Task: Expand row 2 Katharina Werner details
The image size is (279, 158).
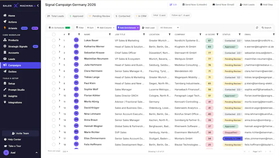Action: [x=59, y=46]
